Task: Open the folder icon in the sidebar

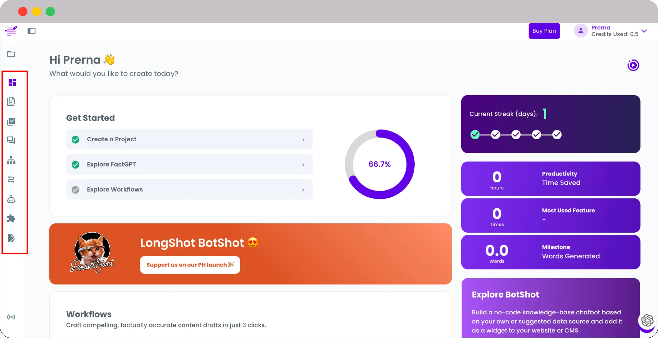Action: pyautogui.click(x=11, y=54)
